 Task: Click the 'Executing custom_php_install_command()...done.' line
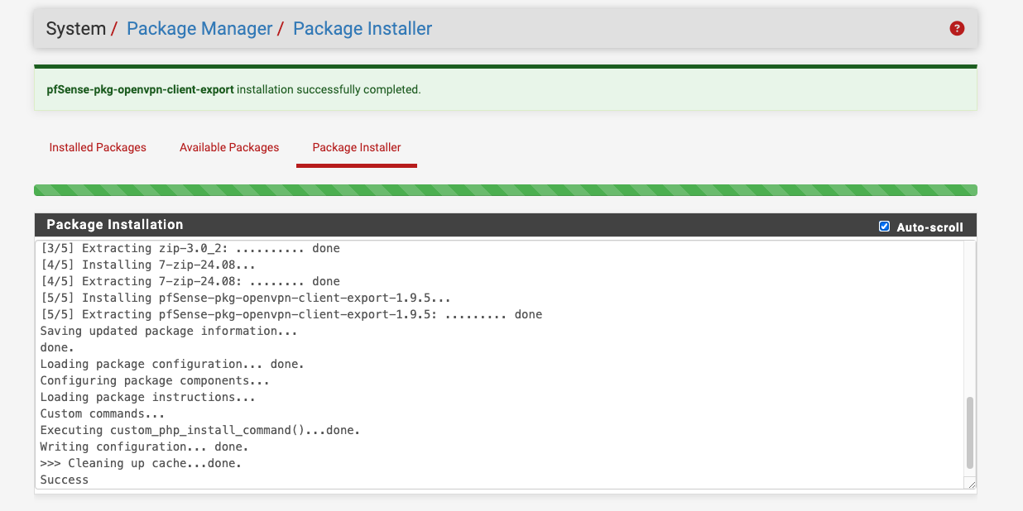200,430
